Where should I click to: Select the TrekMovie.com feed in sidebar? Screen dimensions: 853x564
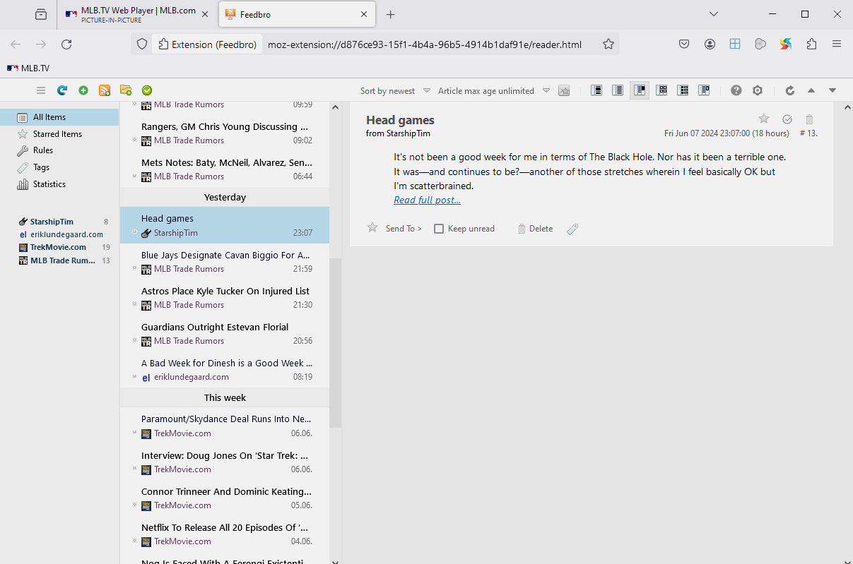point(58,247)
